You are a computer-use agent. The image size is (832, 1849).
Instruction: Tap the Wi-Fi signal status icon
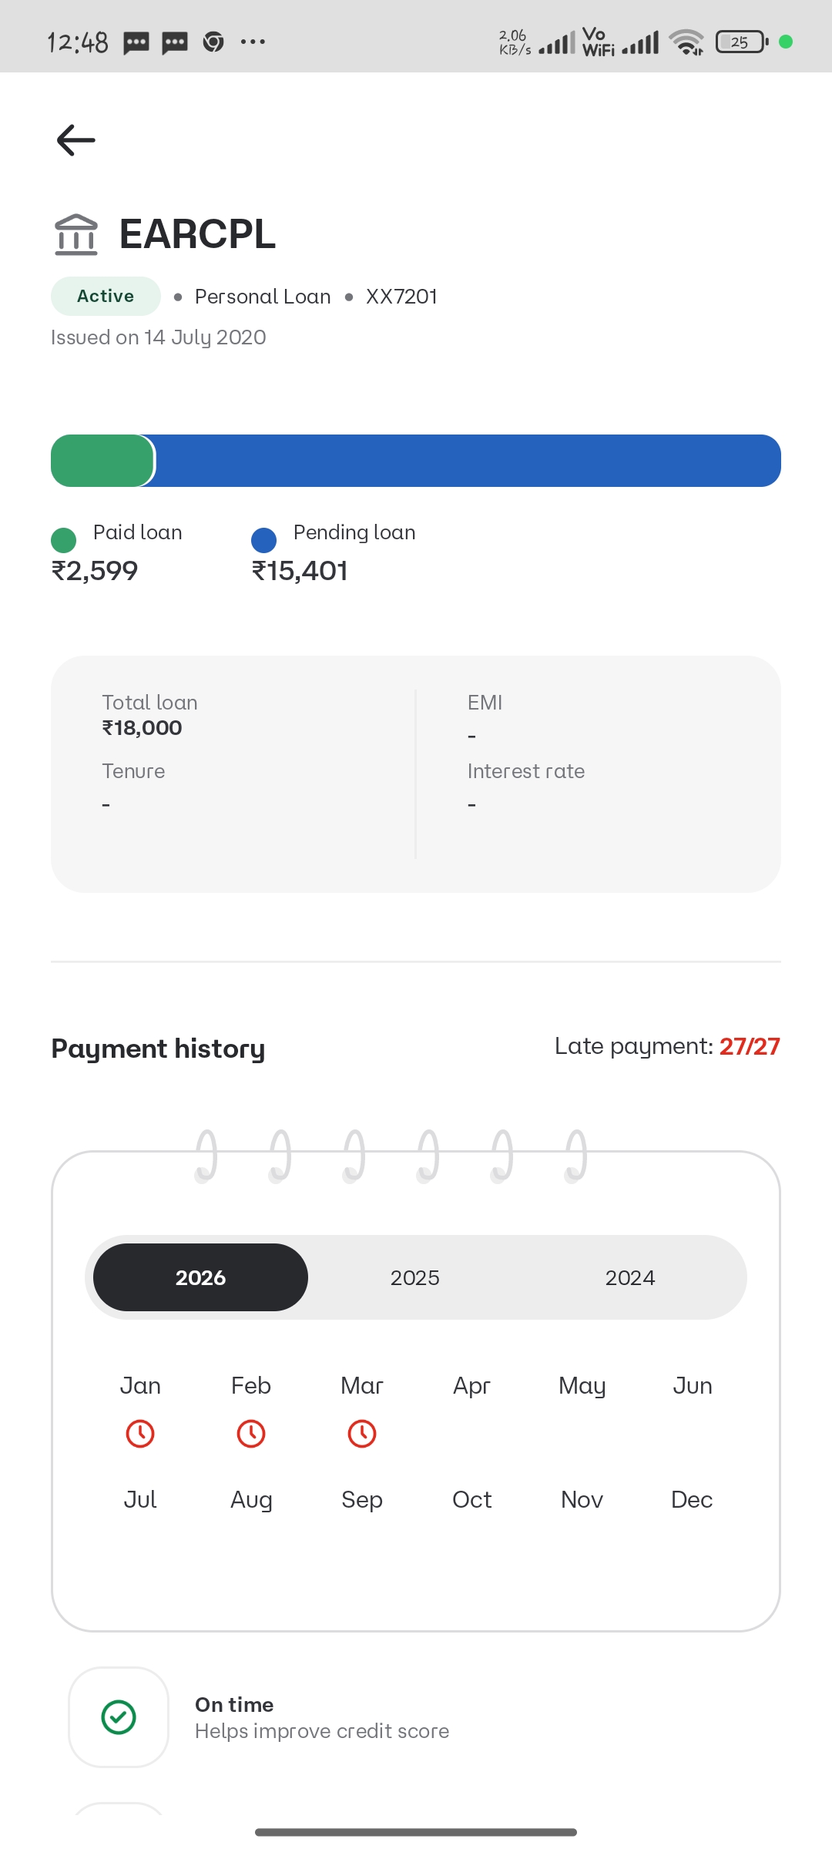click(x=686, y=42)
